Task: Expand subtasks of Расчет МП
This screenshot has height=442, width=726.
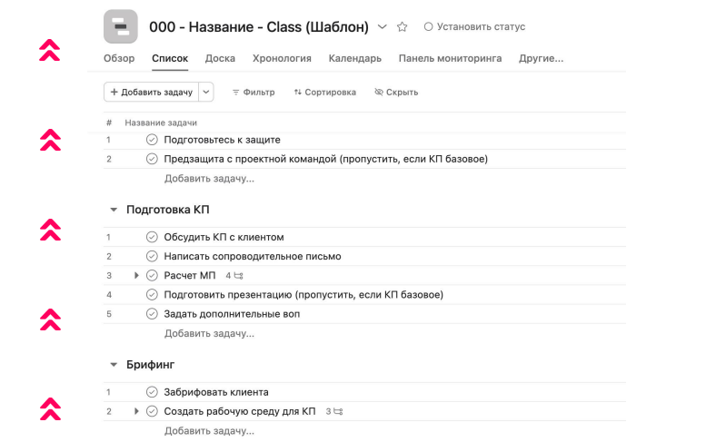Action: click(x=136, y=275)
